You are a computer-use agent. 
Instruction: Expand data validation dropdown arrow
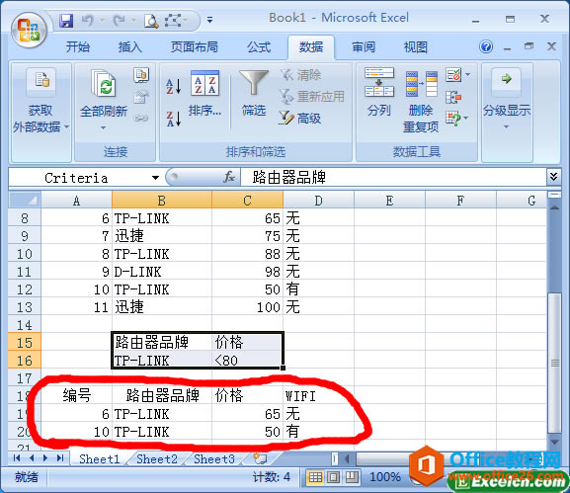(468, 75)
